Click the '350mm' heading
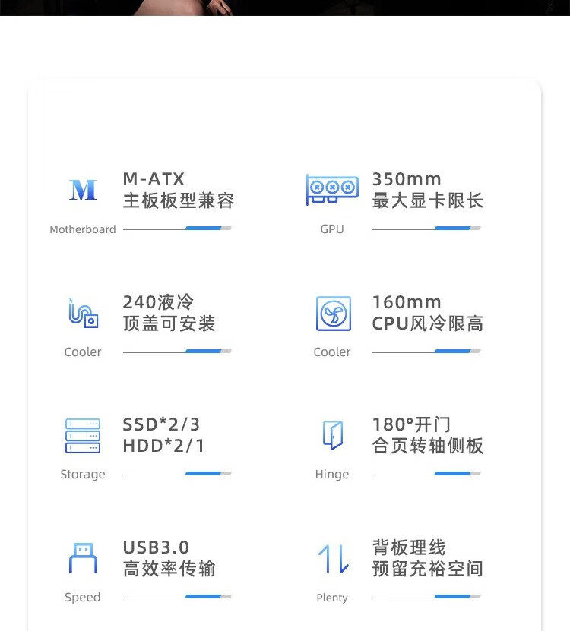 coord(407,179)
